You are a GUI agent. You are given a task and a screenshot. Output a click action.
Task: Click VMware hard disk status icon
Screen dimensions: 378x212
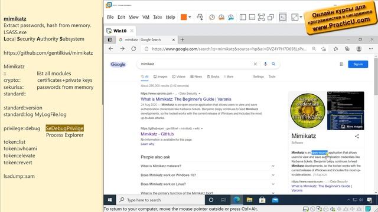click(306, 209)
